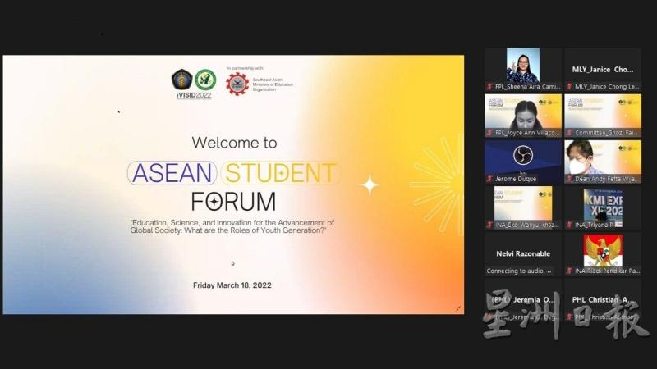The height and width of the screenshot is (369, 657).
Task: Click the muted mic icon beside FPL_Joyce Ann Villaco
Action: coord(489,133)
